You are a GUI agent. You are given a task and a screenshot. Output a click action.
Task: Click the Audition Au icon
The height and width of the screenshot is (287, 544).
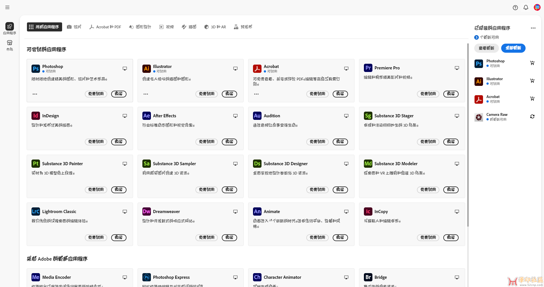[257, 116]
